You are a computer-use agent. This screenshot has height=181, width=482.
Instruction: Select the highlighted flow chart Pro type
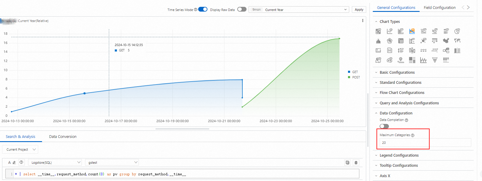(x=412, y=31)
